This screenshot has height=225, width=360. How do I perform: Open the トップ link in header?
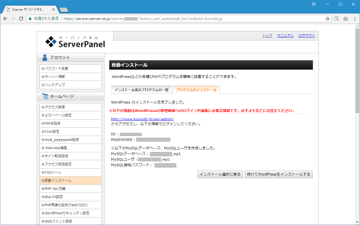coord(267,35)
